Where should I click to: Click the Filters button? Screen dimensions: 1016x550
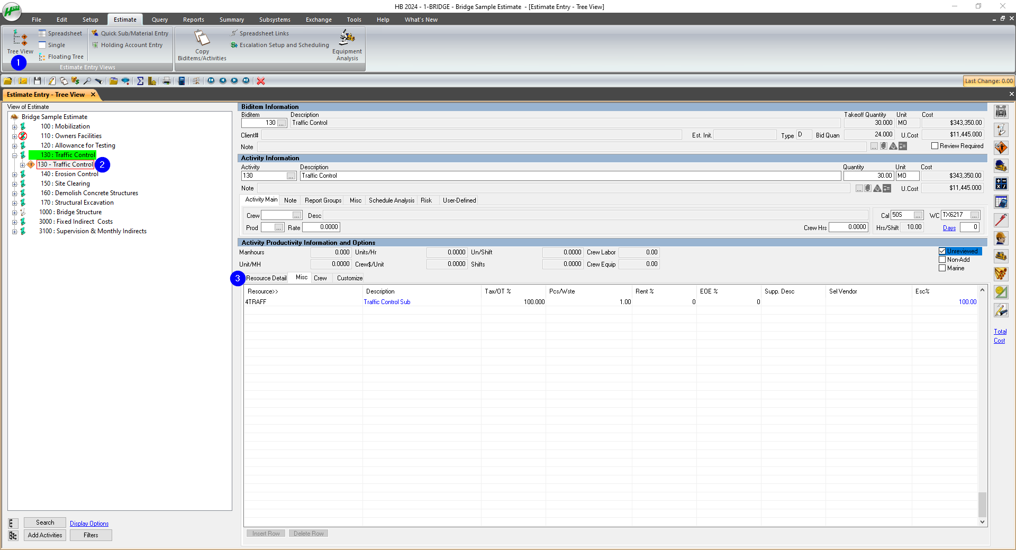coord(91,535)
